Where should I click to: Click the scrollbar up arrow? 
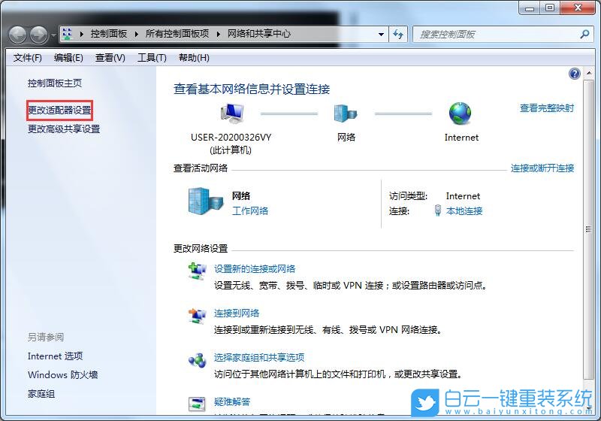[x=589, y=73]
